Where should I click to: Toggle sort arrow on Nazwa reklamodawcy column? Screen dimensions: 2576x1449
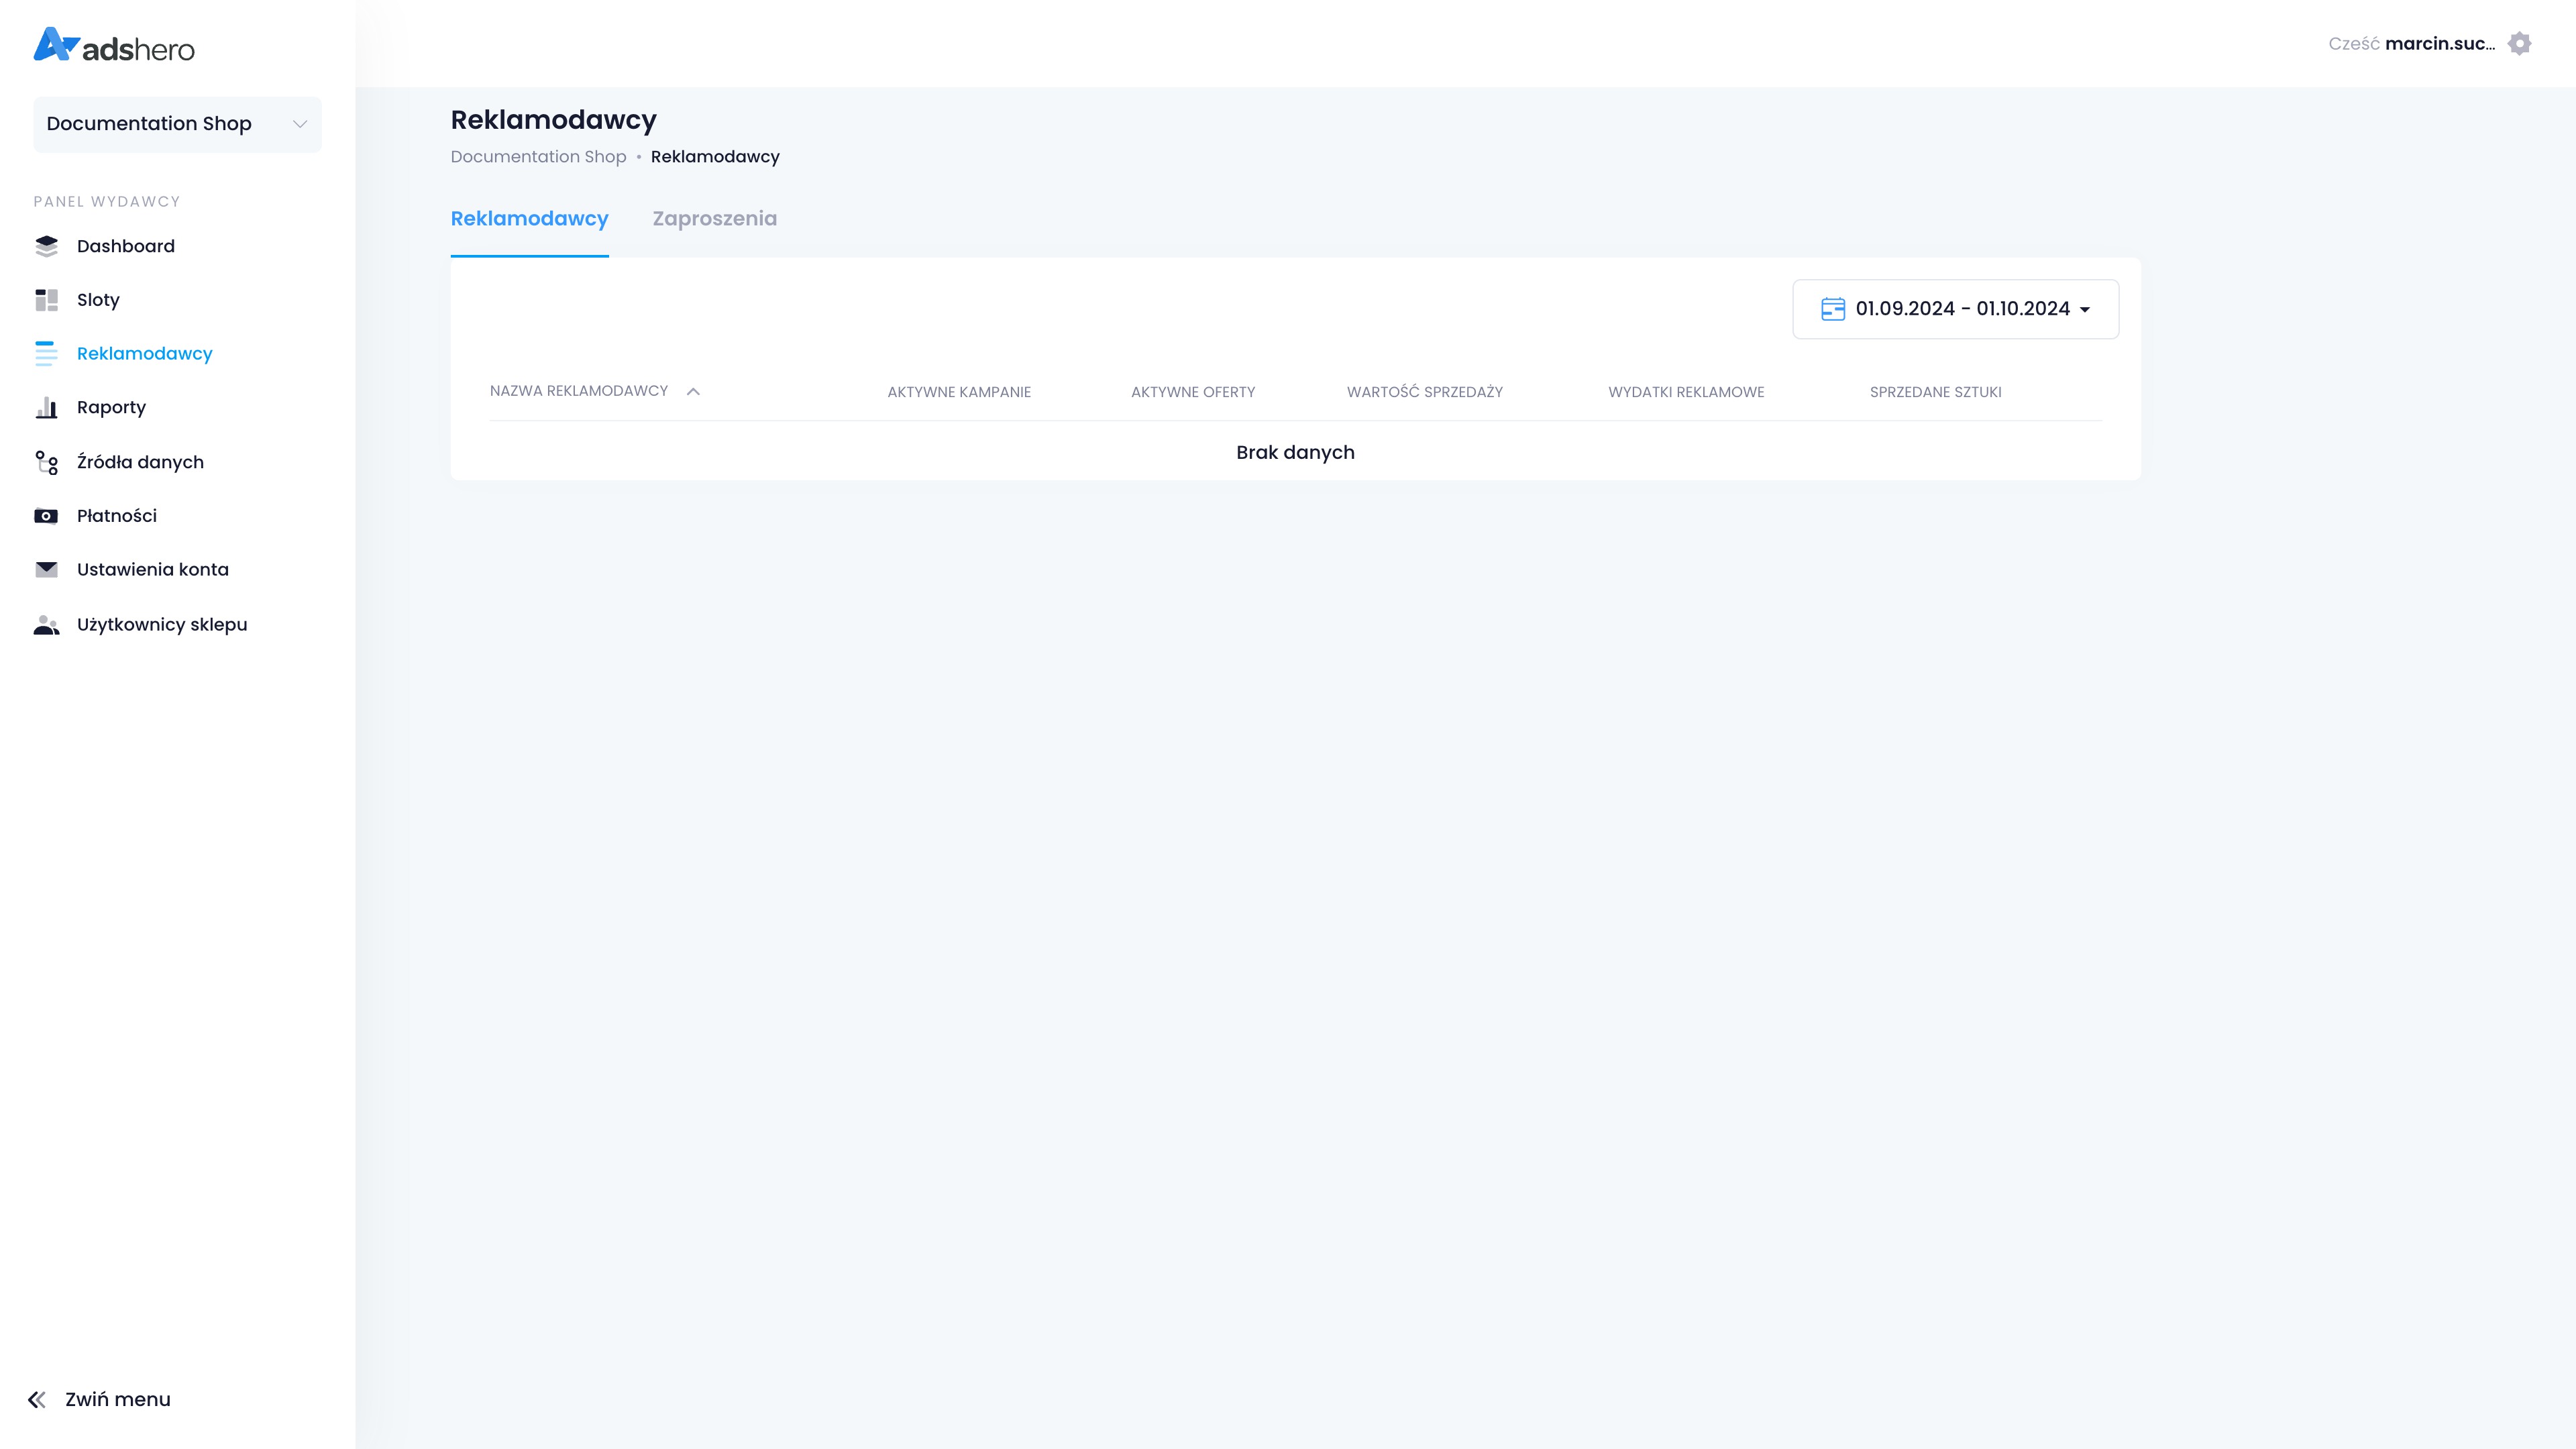click(x=693, y=392)
